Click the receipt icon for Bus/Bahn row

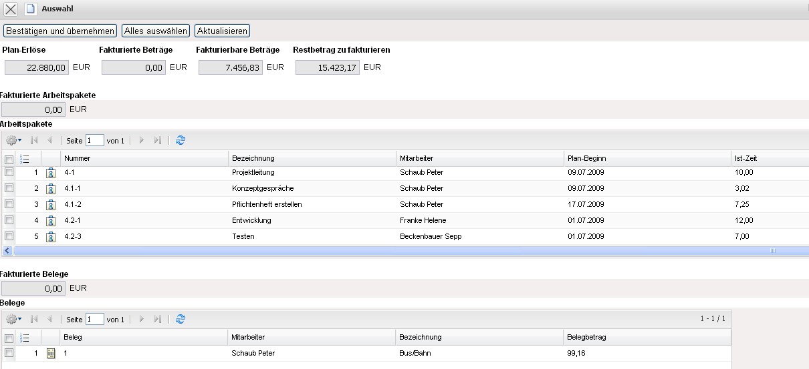pyautogui.click(x=51, y=353)
